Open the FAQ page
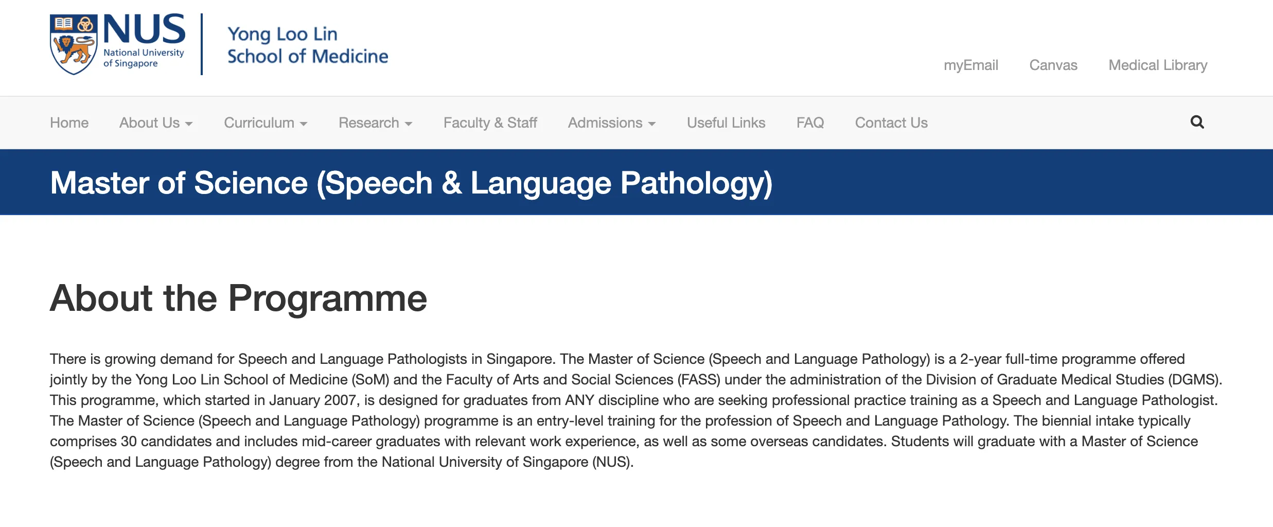This screenshot has width=1273, height=527. pyautogui.click(x=810, y=123)
